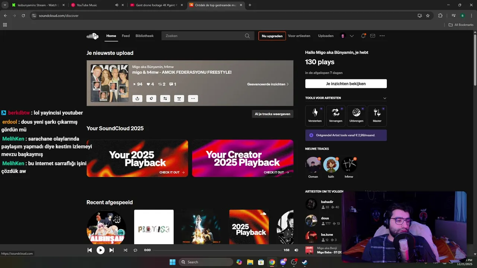Click Ontgrendel Artist tools banner
Image resolution: width=477 pixels, height=268 pixels.
[346, 135]
